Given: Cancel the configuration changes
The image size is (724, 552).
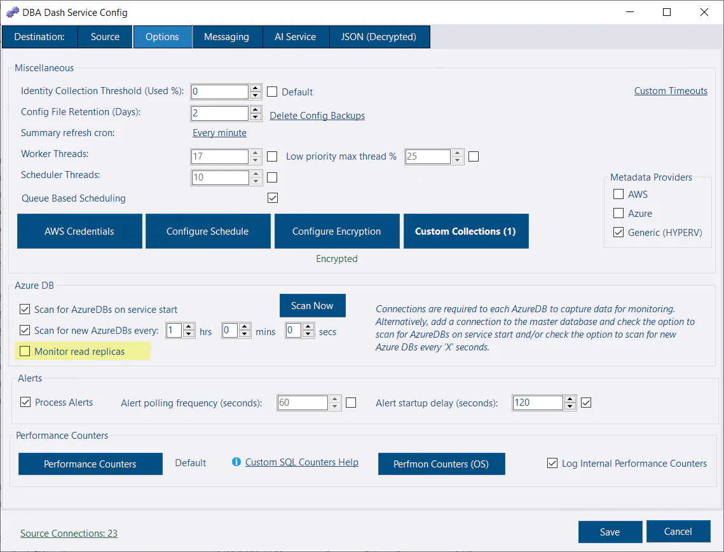Looking at the screenshot, I should pyautogui.click(x=678, y=531).
